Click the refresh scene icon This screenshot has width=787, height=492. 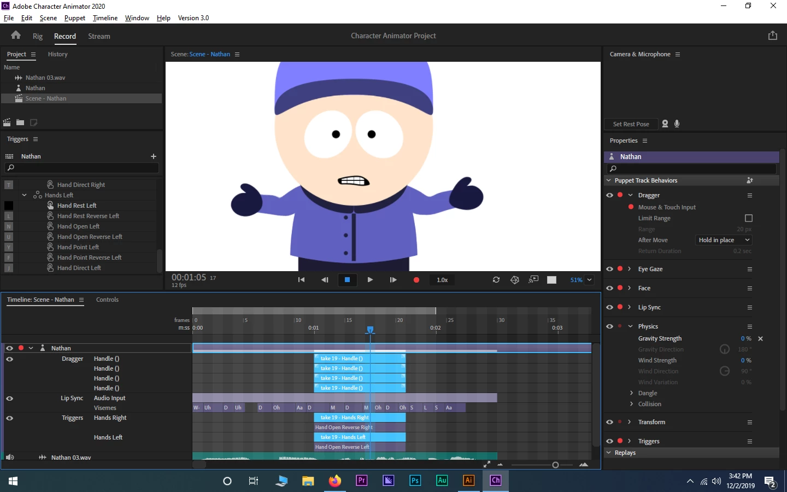tap(496, 280)
